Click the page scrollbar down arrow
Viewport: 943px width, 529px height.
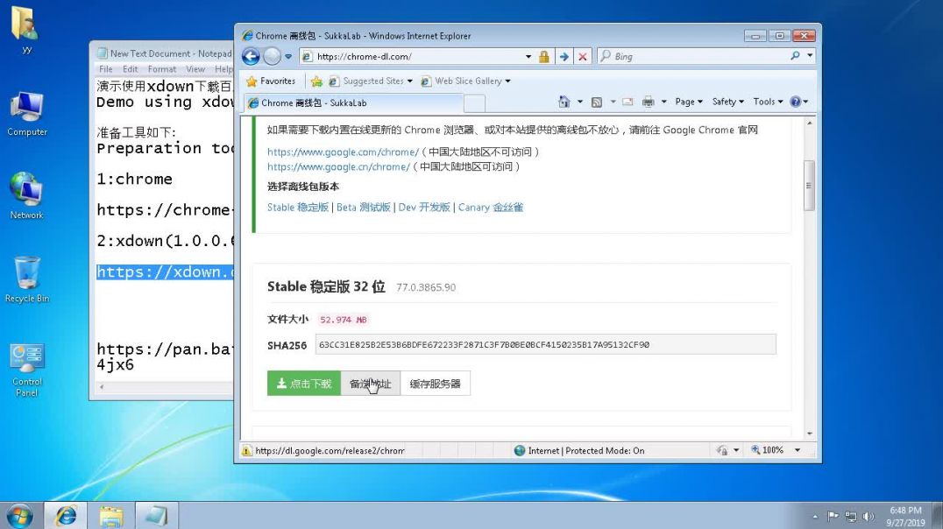pyautogui.click(x=810, y=434)
